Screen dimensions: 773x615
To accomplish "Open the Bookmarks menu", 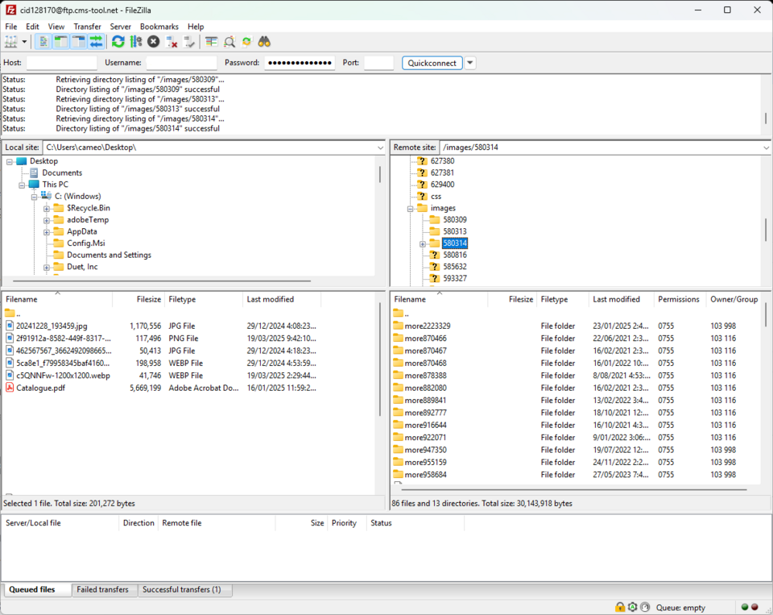I will 159,27.
